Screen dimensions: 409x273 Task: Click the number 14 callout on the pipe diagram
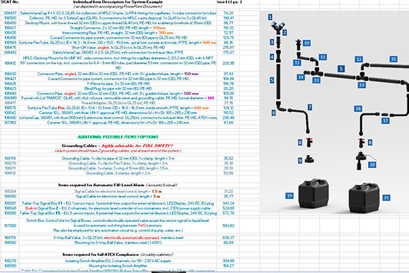tap(301, 78)
